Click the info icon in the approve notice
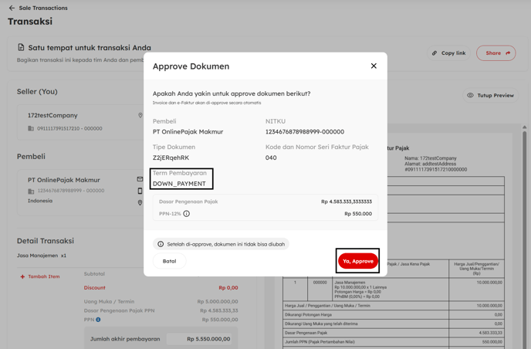The image size is (531, 349). [x=161, y=244]
